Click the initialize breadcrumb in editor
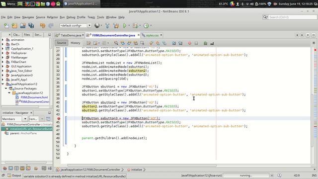318x179 pixels. 137,170
